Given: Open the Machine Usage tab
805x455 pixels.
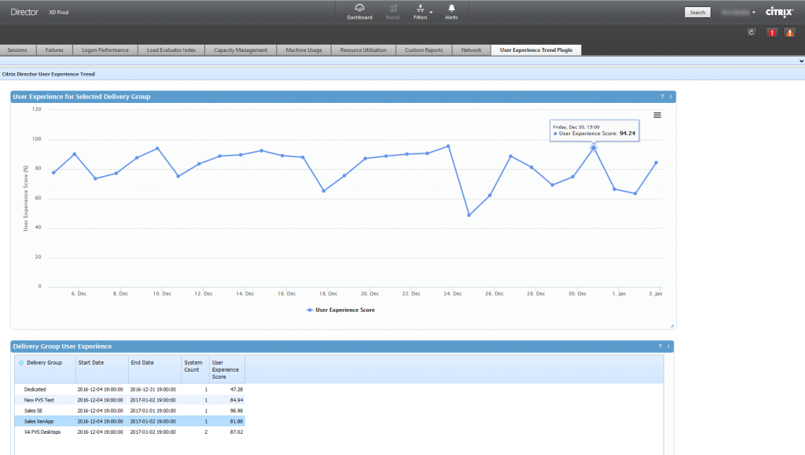Looking at the screenshot, I should (304, 50).
